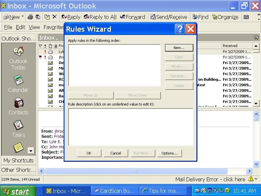Open Contacts from the Outlook bar
Viewport: 261px width, 196px height.
[18, 106]
